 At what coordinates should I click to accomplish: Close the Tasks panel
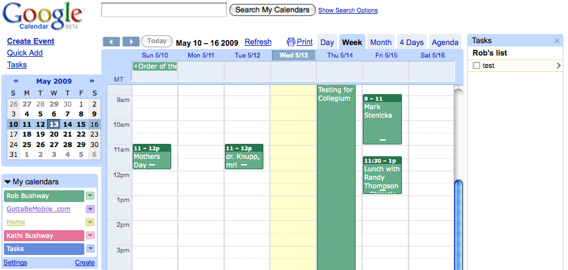(557, 41)
